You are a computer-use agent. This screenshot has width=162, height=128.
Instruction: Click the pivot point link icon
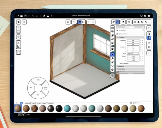coord(74,22)
